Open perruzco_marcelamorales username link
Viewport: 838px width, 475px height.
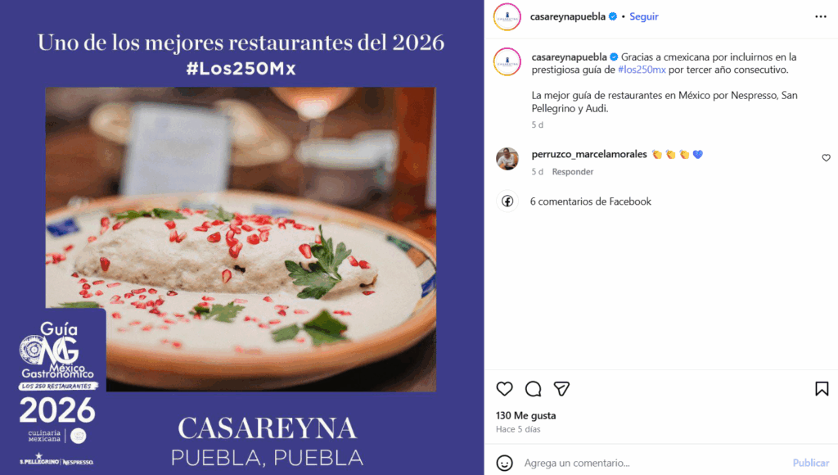589,154
